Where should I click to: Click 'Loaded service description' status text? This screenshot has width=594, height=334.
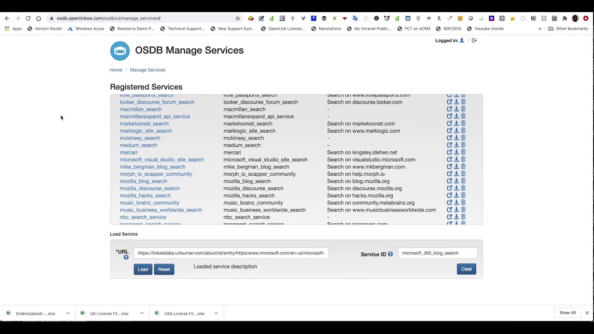point(225,267)
